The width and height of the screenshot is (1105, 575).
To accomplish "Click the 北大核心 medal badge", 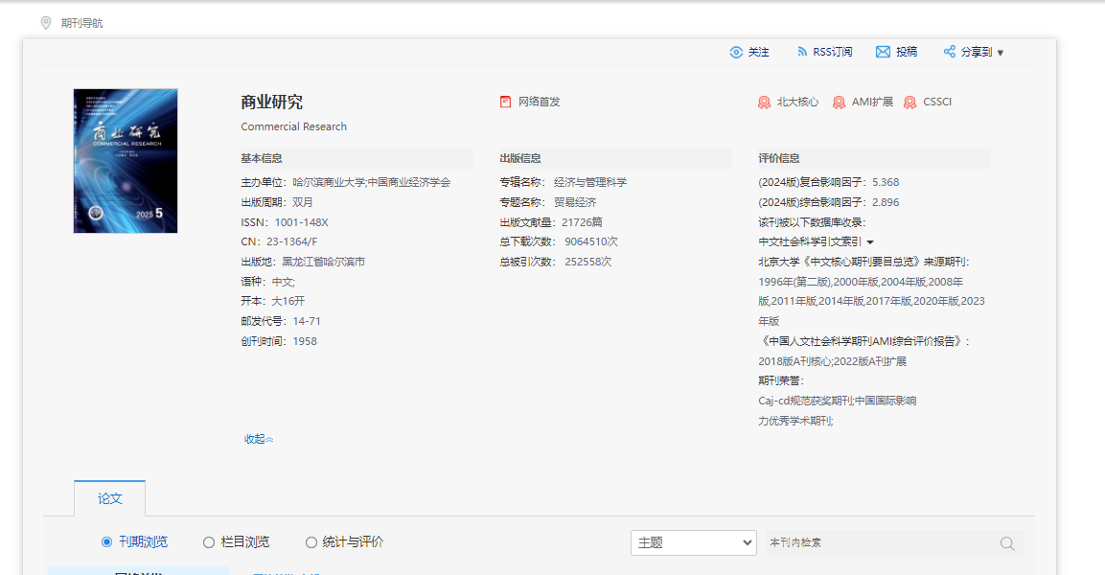I will coord(762,101).
